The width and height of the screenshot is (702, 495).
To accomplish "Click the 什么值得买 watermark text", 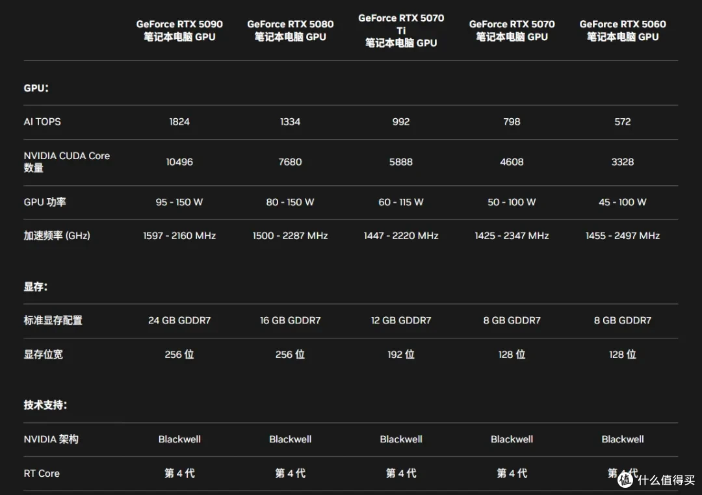I will (666, 480).
